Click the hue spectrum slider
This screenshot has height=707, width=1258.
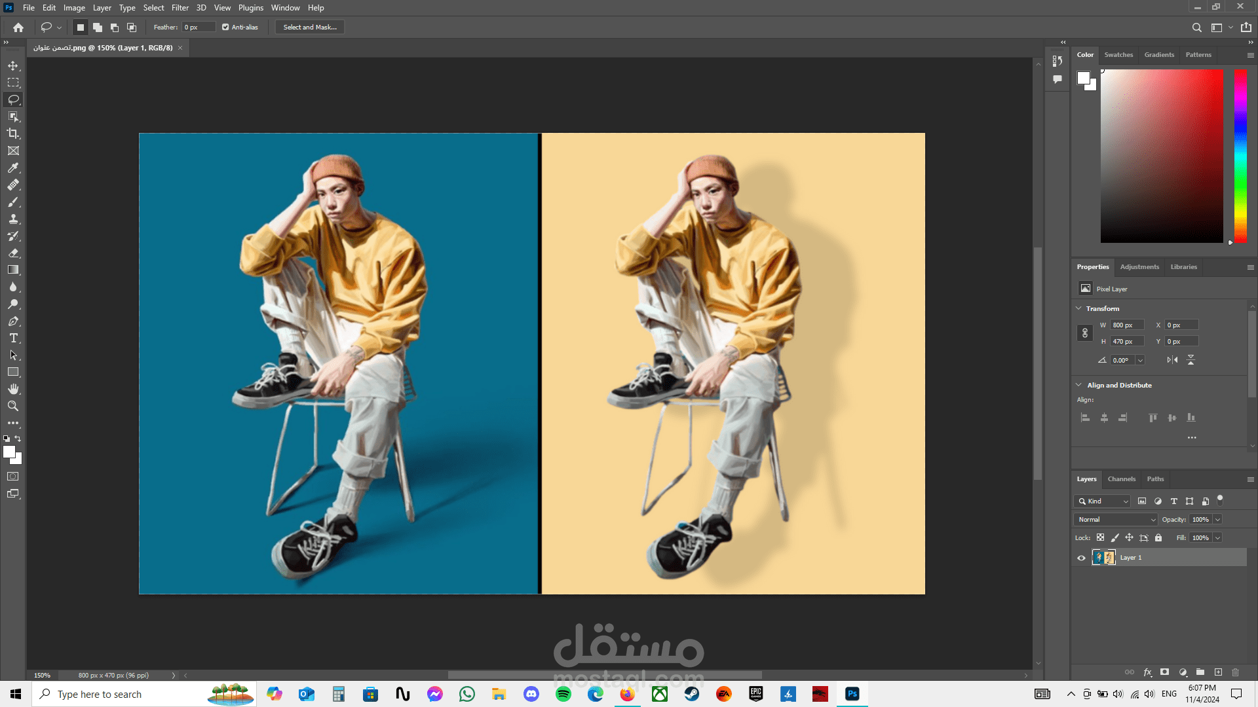[x=1240, y=156]
